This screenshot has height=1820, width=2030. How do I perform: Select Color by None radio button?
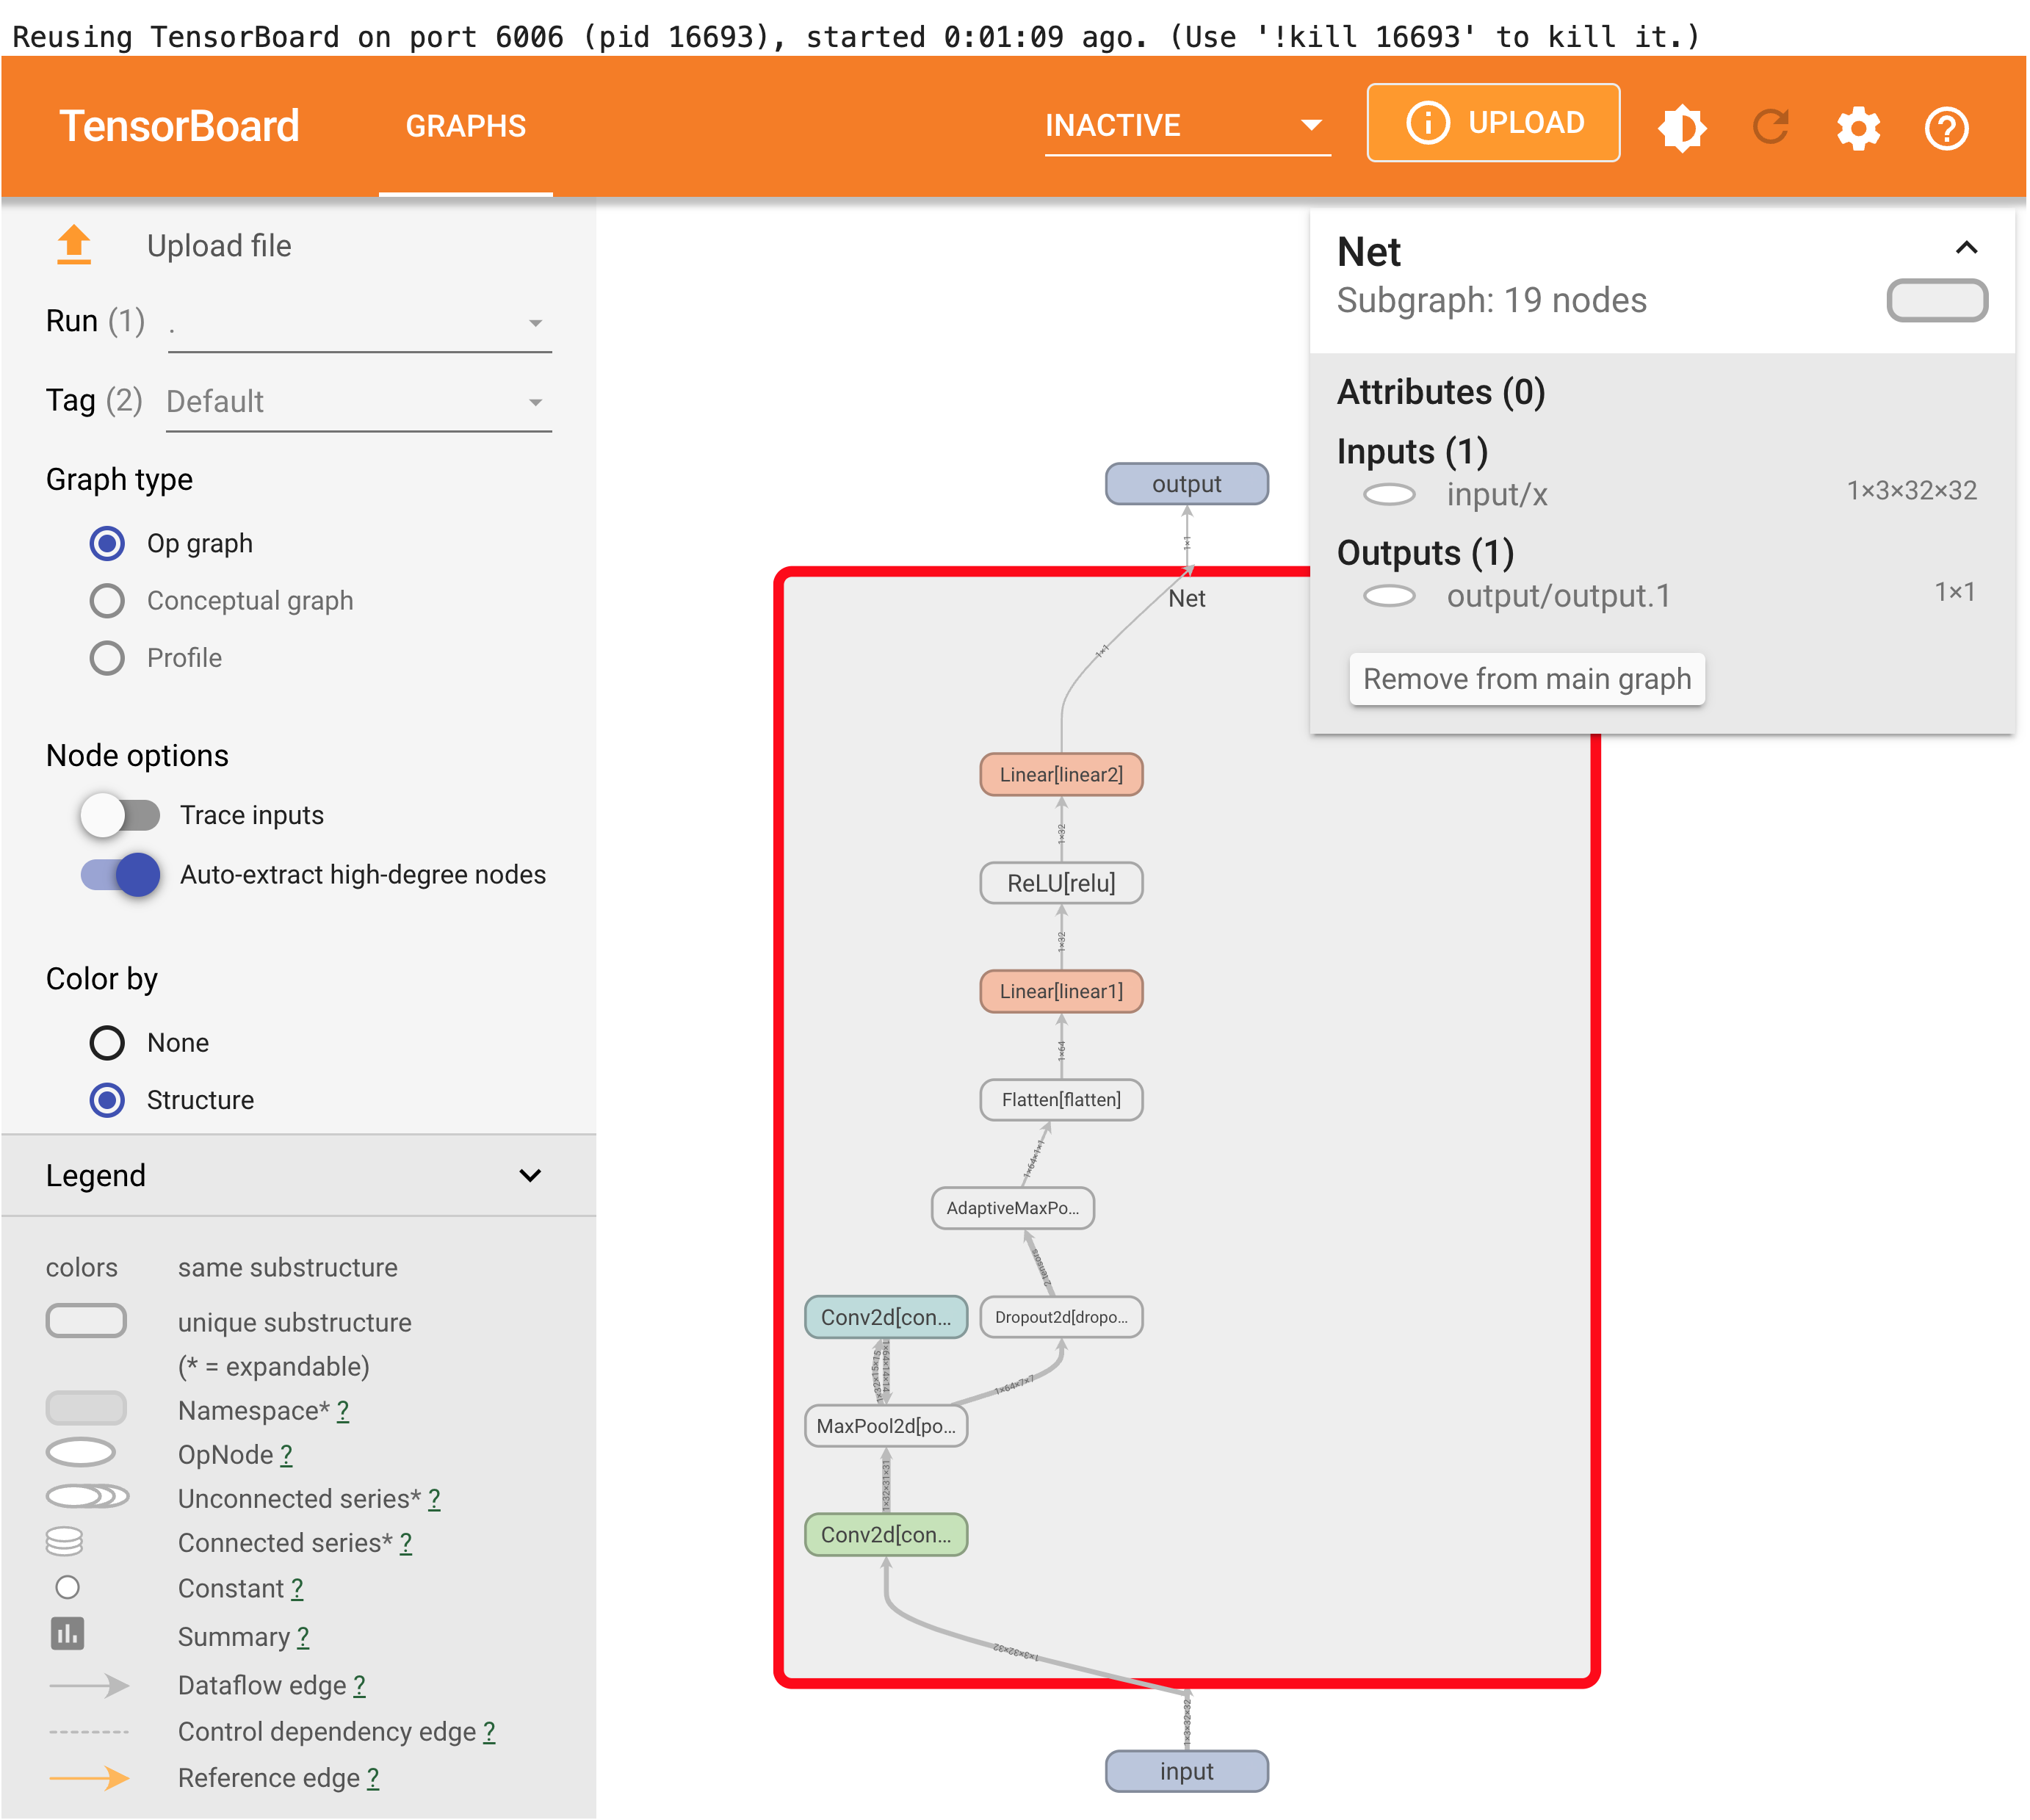pyautogui.click(x=107, y=1043)
